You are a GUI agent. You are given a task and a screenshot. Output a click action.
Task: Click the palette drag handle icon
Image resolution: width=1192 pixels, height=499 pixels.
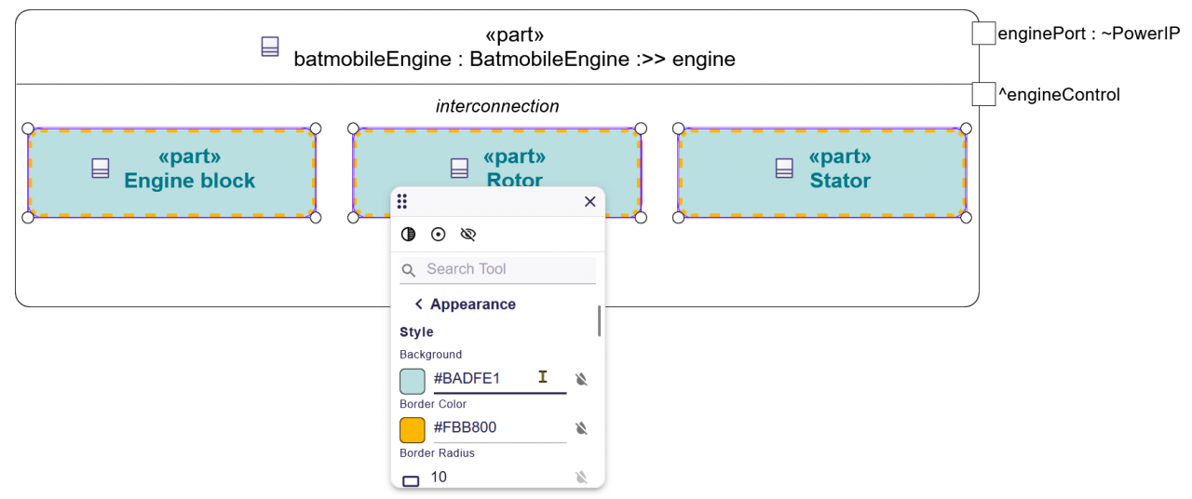[x=402, y=202]
